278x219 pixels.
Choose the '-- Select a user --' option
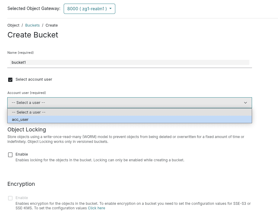coord(29,112)
